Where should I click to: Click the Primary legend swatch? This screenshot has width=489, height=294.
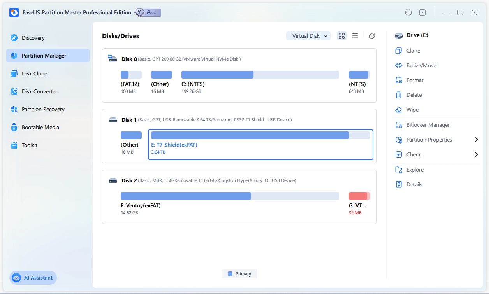pyautogui.click(x=230, y=274)
